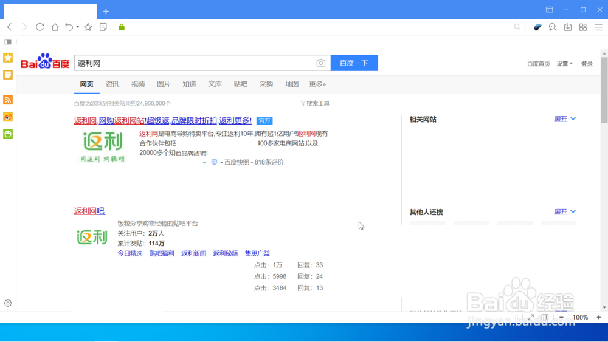This screenshot has width=608, height=342.
Task: Click the 登录 link
Action: [587, 64]
